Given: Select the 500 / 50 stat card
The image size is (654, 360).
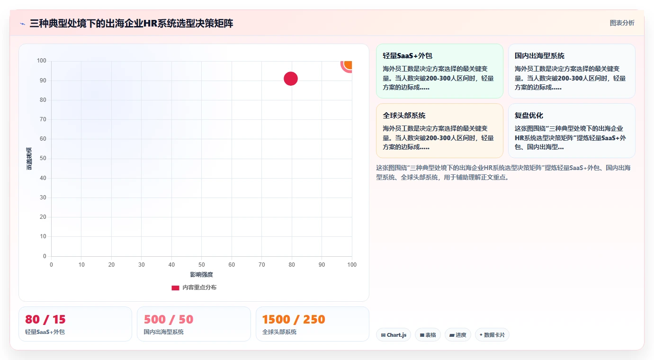Looking at the screenshot, I should click(194, 324).
